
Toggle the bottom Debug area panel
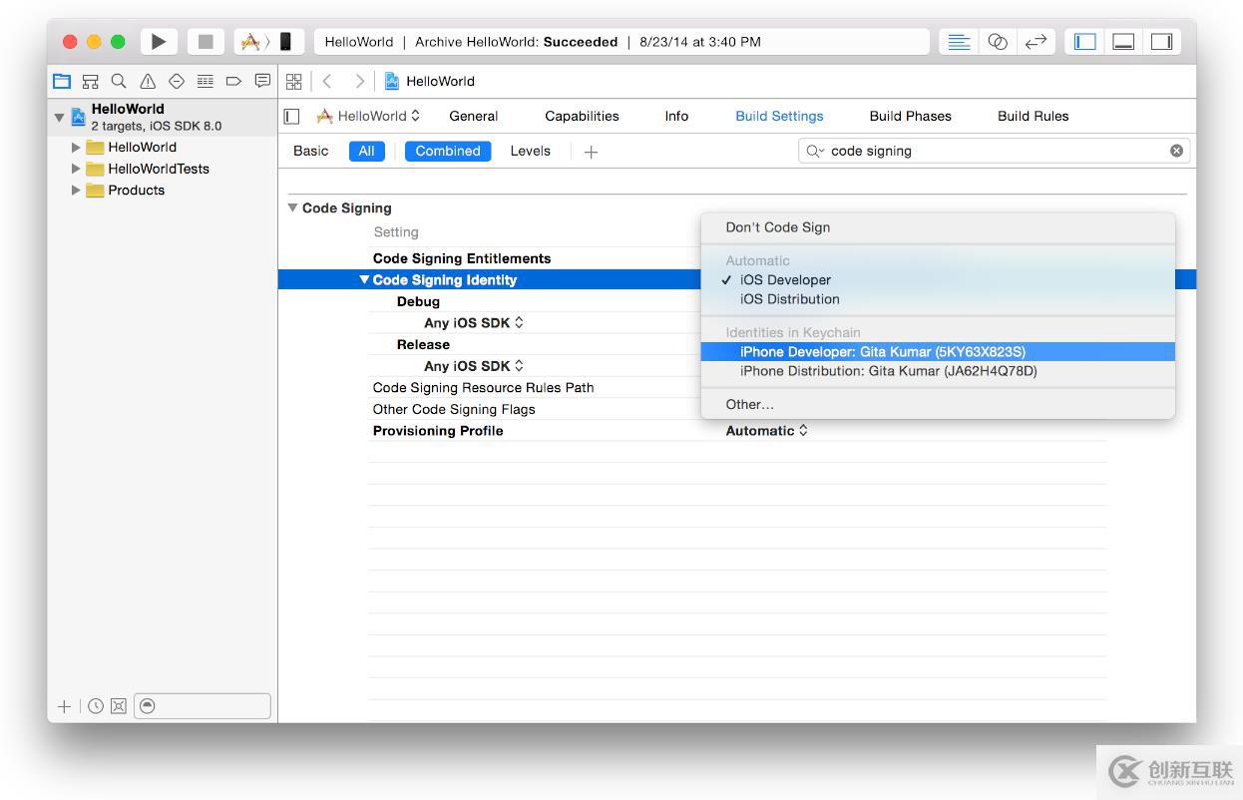click(x=1123, y=42)
